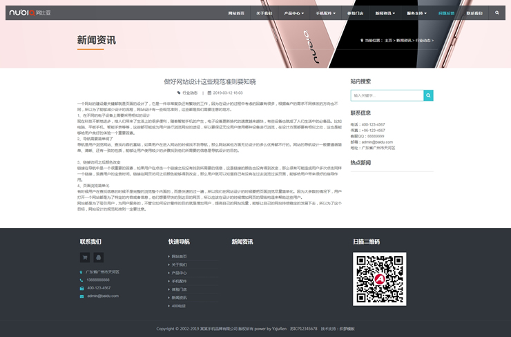Select 体验门店 in the top navigation
Viewport: 511px width, 337px height.
(x=355, y=13)
